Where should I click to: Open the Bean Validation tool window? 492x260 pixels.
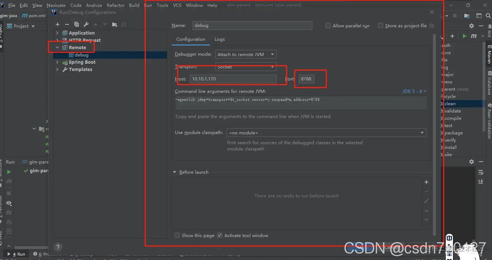click(489, 121)
